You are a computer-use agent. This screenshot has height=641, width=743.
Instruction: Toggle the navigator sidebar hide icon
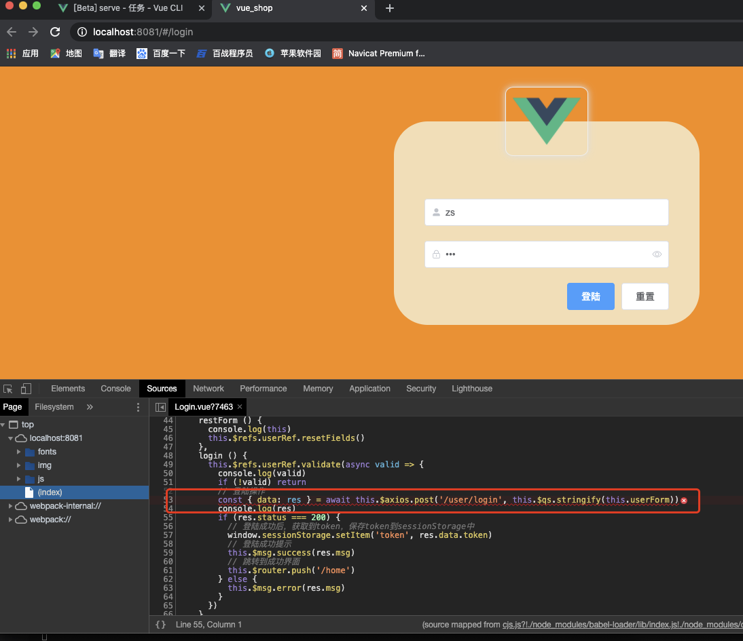point(160,407)
